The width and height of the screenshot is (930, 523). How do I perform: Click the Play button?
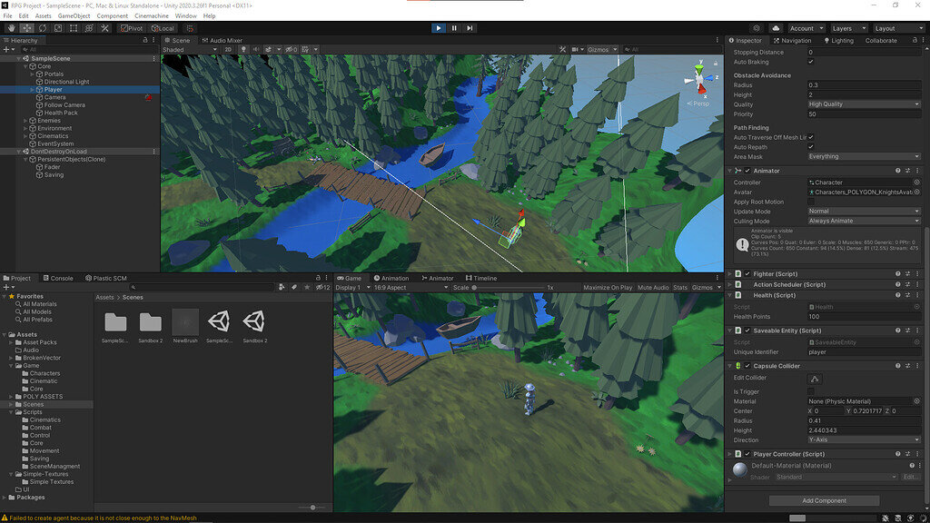point(439,28)
